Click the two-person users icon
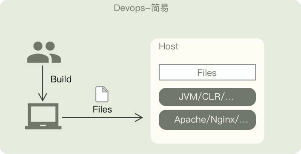The height and width of the screenshot is (154, 301). tap(44, 52)
